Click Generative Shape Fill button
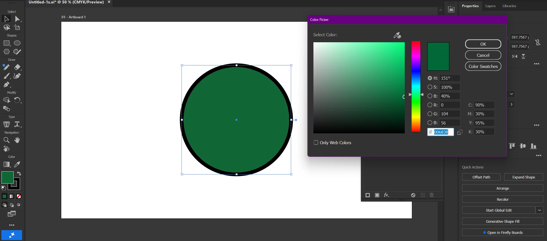The width and height of the screenshot is (547, 241). point(503,221)
